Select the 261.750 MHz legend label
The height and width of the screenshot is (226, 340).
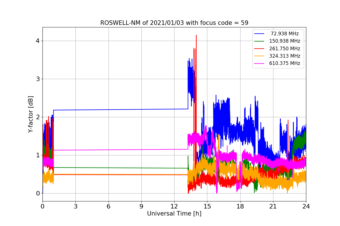point(285,49)
